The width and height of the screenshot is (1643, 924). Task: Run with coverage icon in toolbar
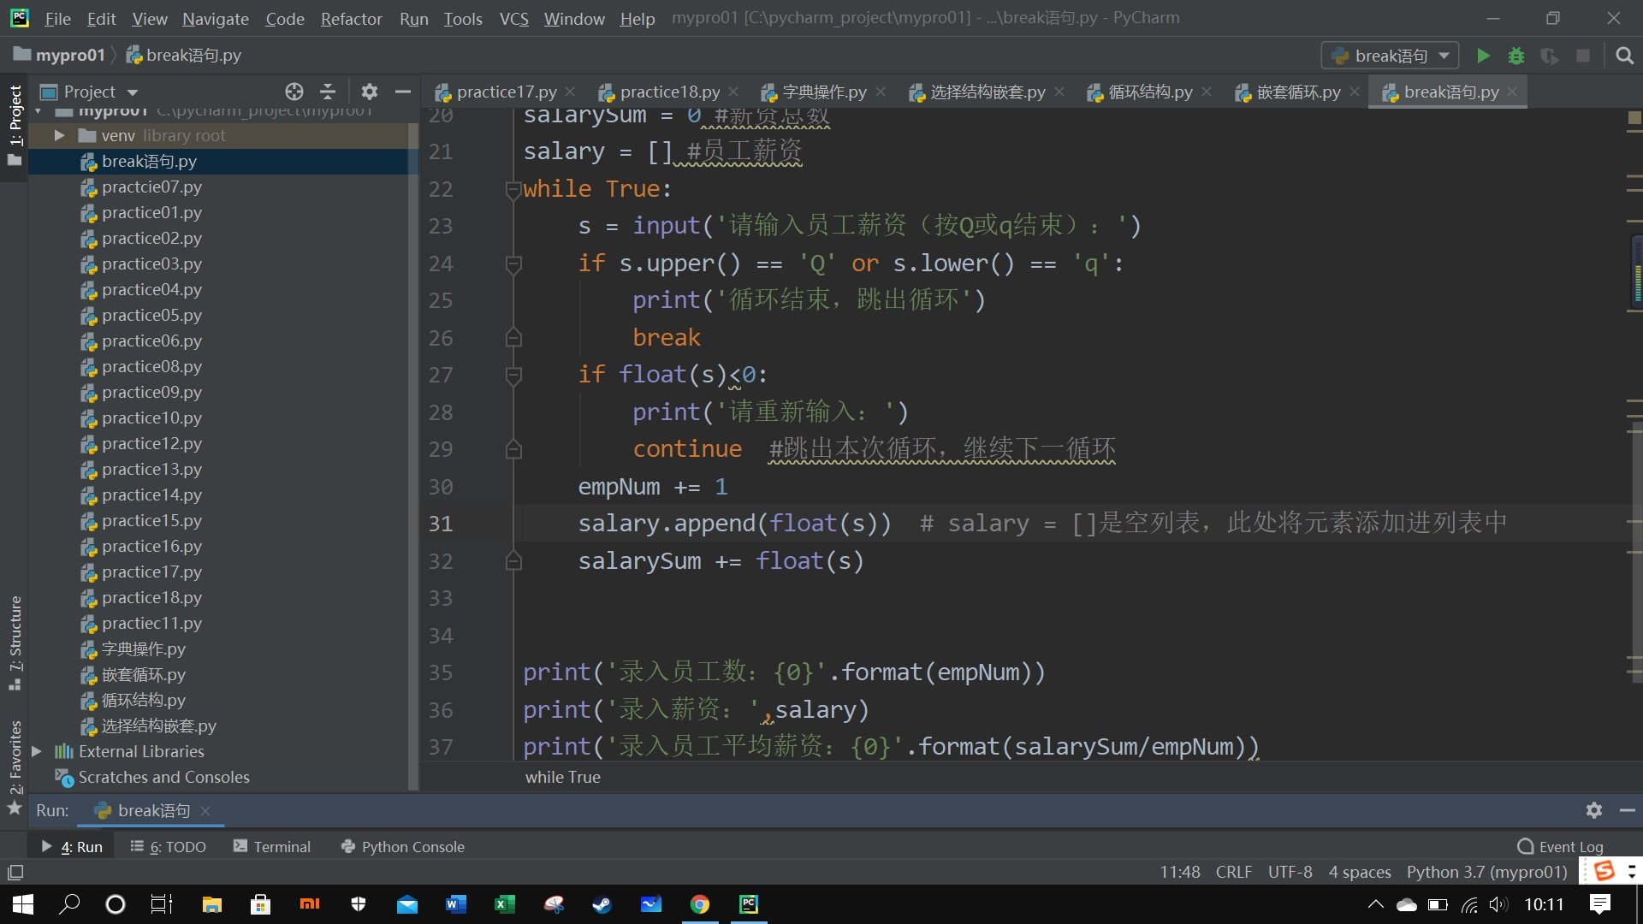(x=1550, y=56)
